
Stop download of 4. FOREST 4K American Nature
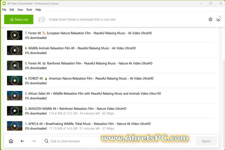[15, 81]
